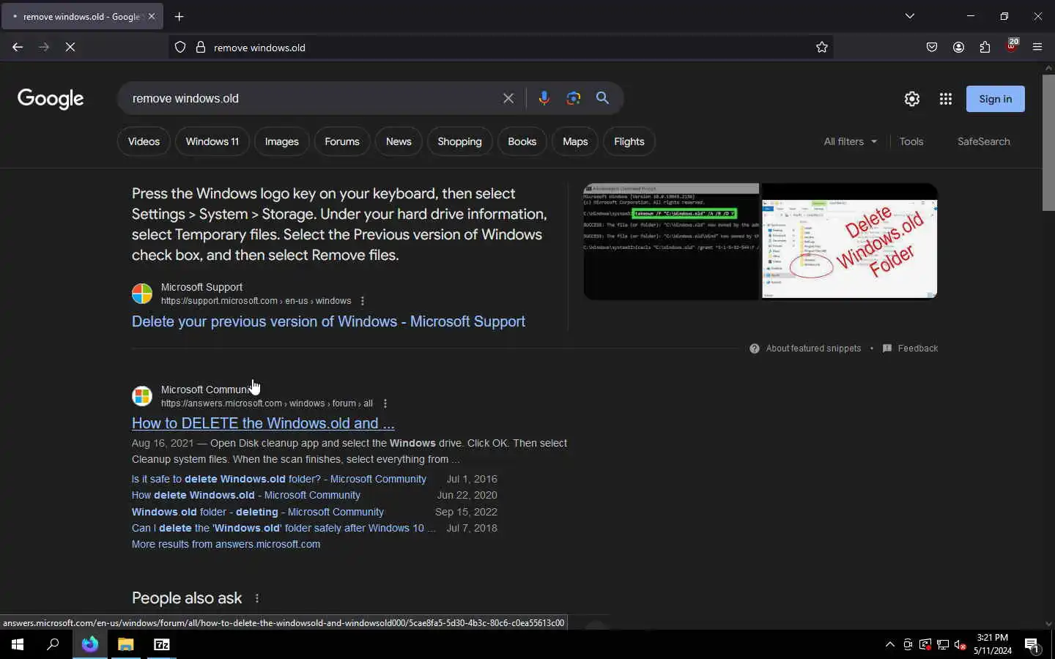Open How to DELETE the Windows.old result
1055x659 pixels.
tap(263, 423)
